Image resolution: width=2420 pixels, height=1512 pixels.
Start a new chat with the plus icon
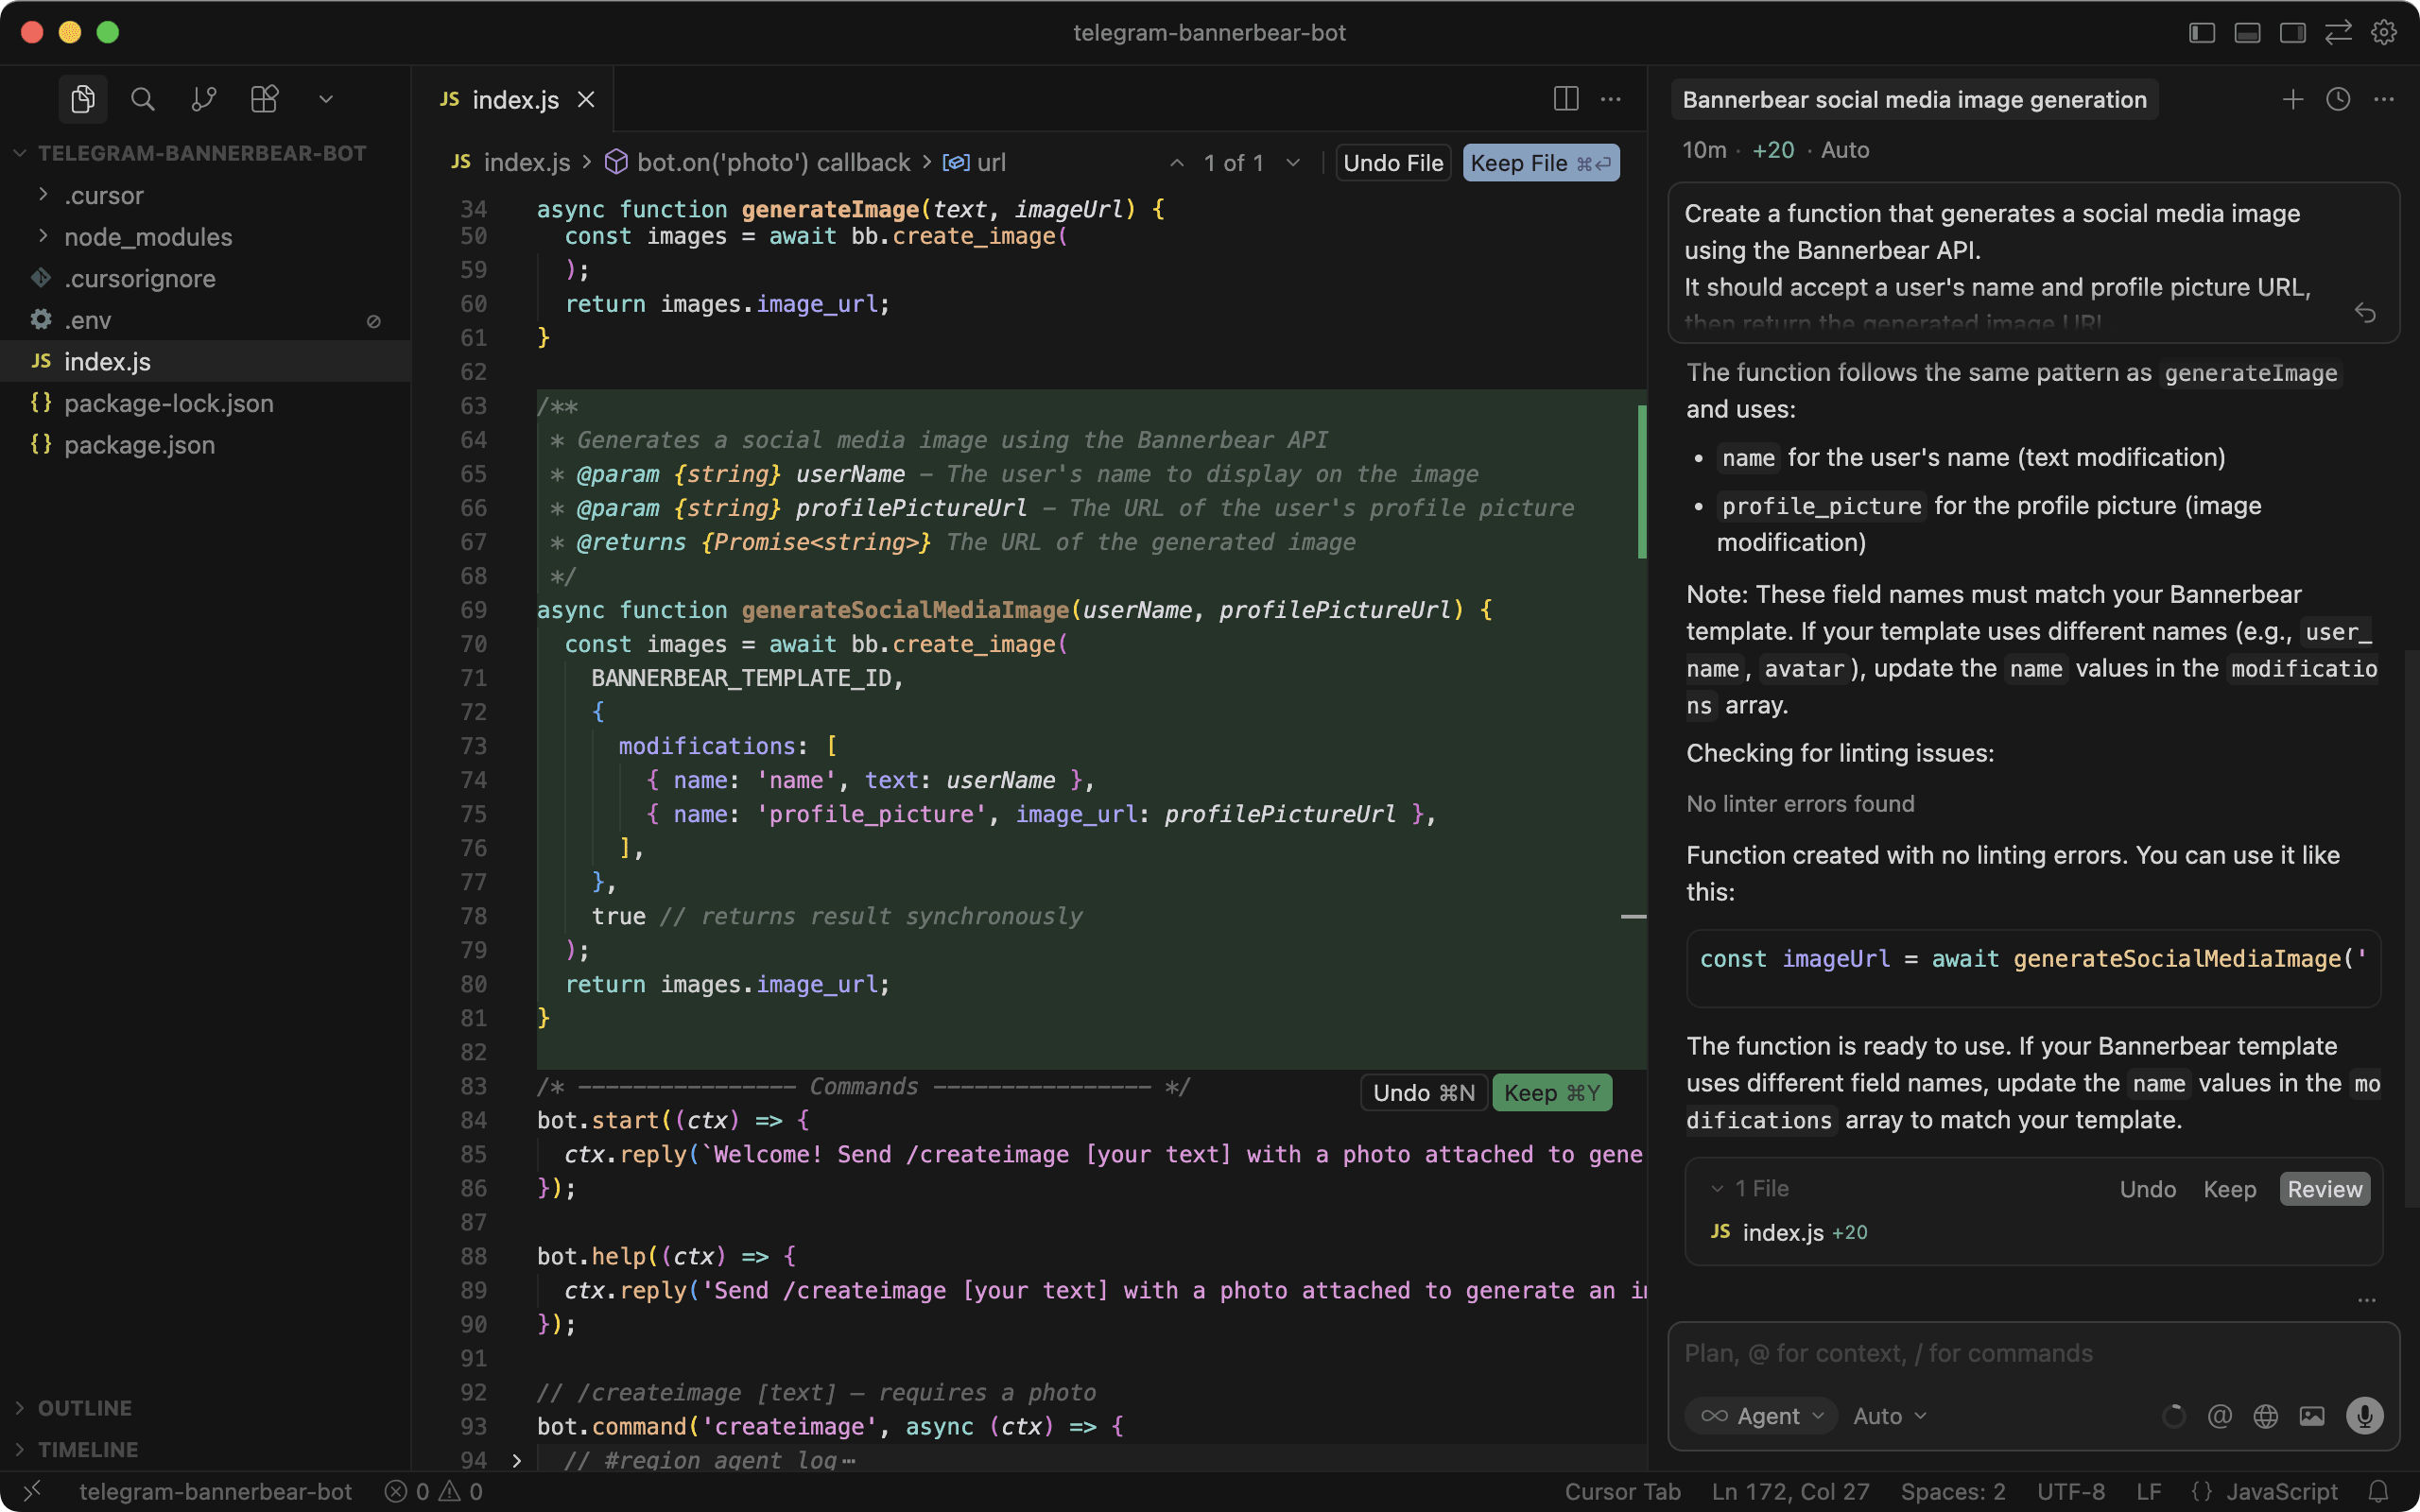point(2292,99)
